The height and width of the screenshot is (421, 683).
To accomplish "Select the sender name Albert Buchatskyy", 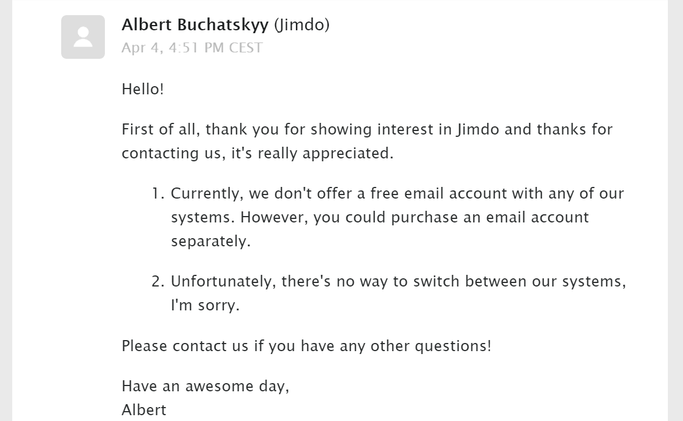I will click(195, 24).
